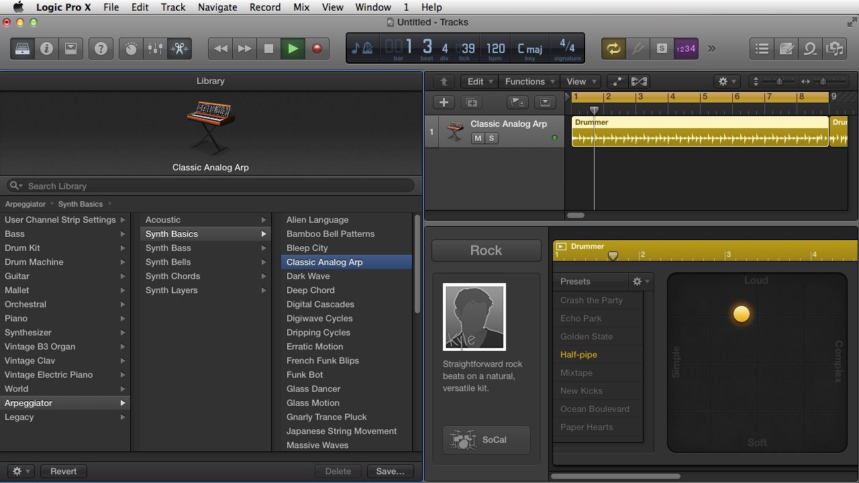Click the Rewind transport button

click(220, 48)
